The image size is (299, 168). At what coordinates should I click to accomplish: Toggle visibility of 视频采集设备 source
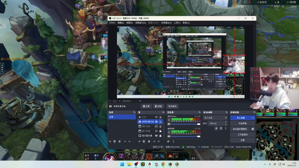coord(156,122)
